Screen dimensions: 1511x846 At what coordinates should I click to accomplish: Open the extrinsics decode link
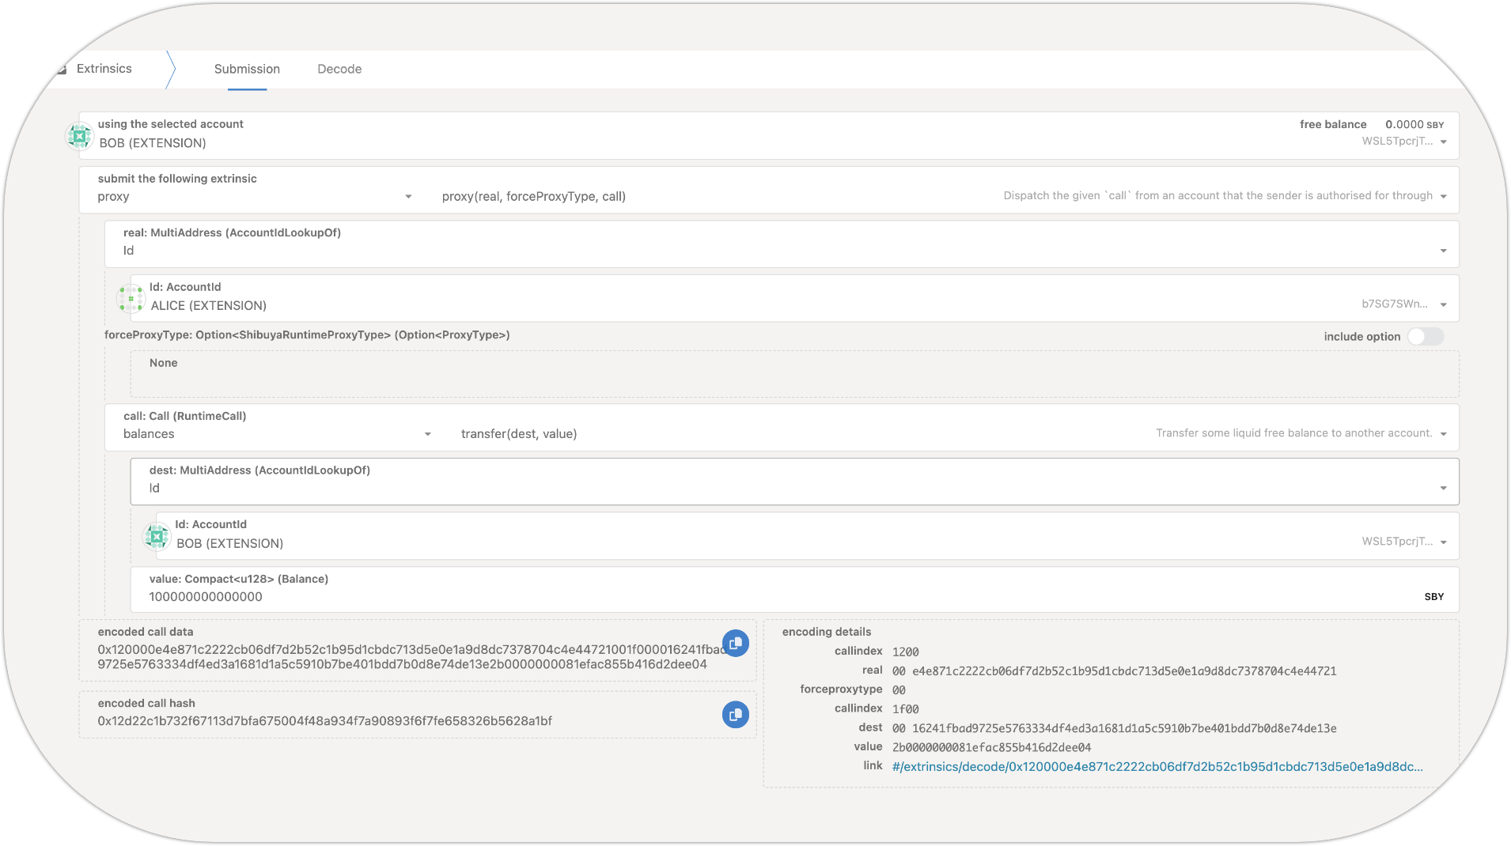tap(1157, 766)
